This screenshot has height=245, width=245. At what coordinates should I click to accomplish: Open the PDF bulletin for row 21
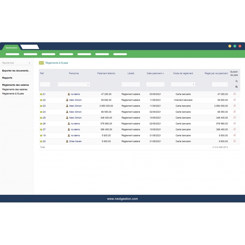[234, 94]
